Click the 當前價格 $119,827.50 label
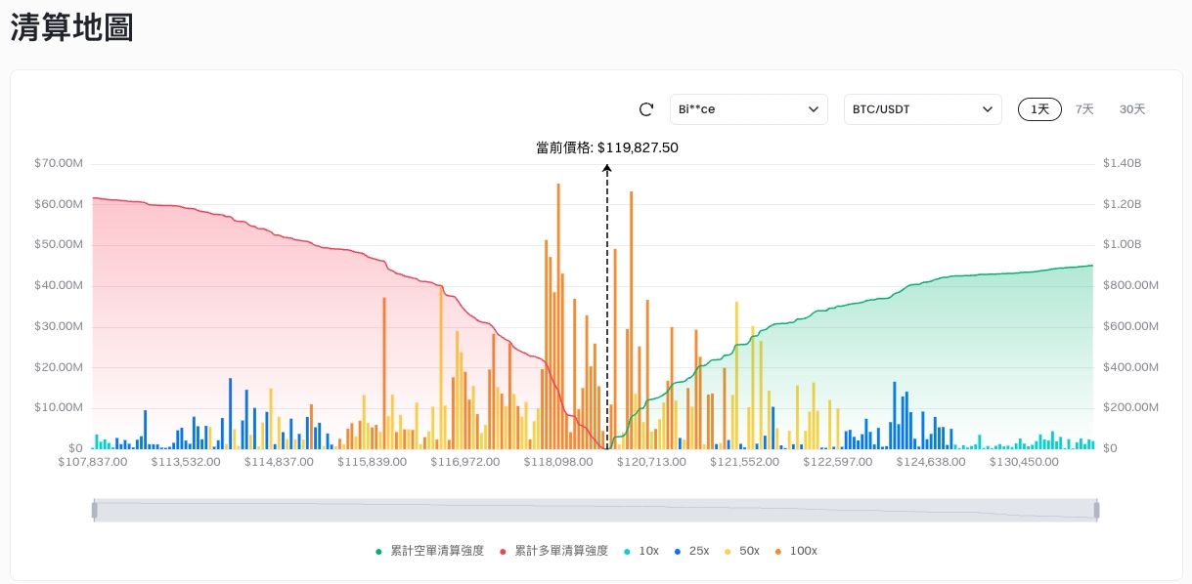Viewport: 1192px width, 584px height. (x=606, y=148)
